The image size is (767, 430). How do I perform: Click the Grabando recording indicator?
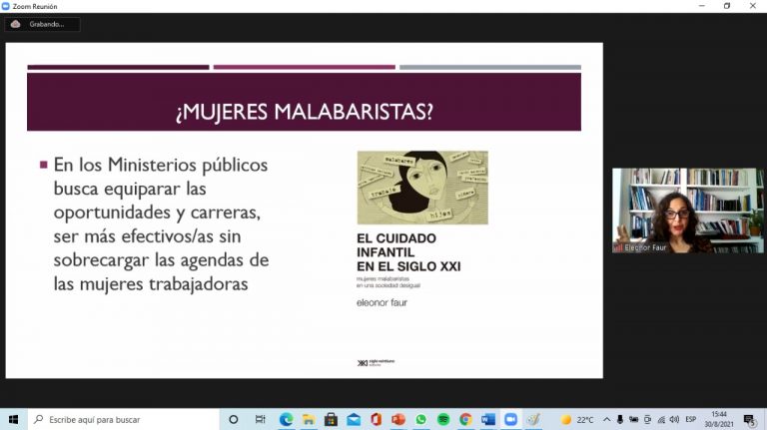click(x=42, y=24)
